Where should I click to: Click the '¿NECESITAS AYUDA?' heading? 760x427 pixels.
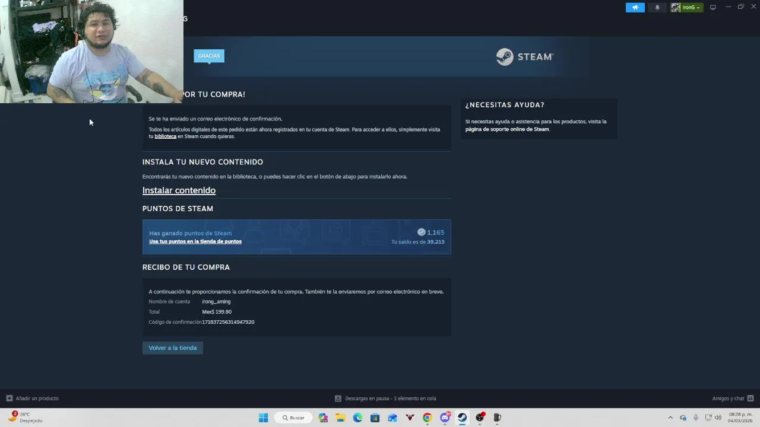(x=505, y=105)
